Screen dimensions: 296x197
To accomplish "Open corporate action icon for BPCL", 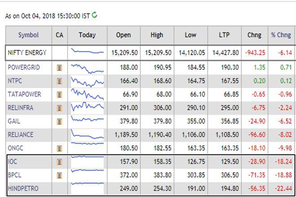I will tap(59, 176).
